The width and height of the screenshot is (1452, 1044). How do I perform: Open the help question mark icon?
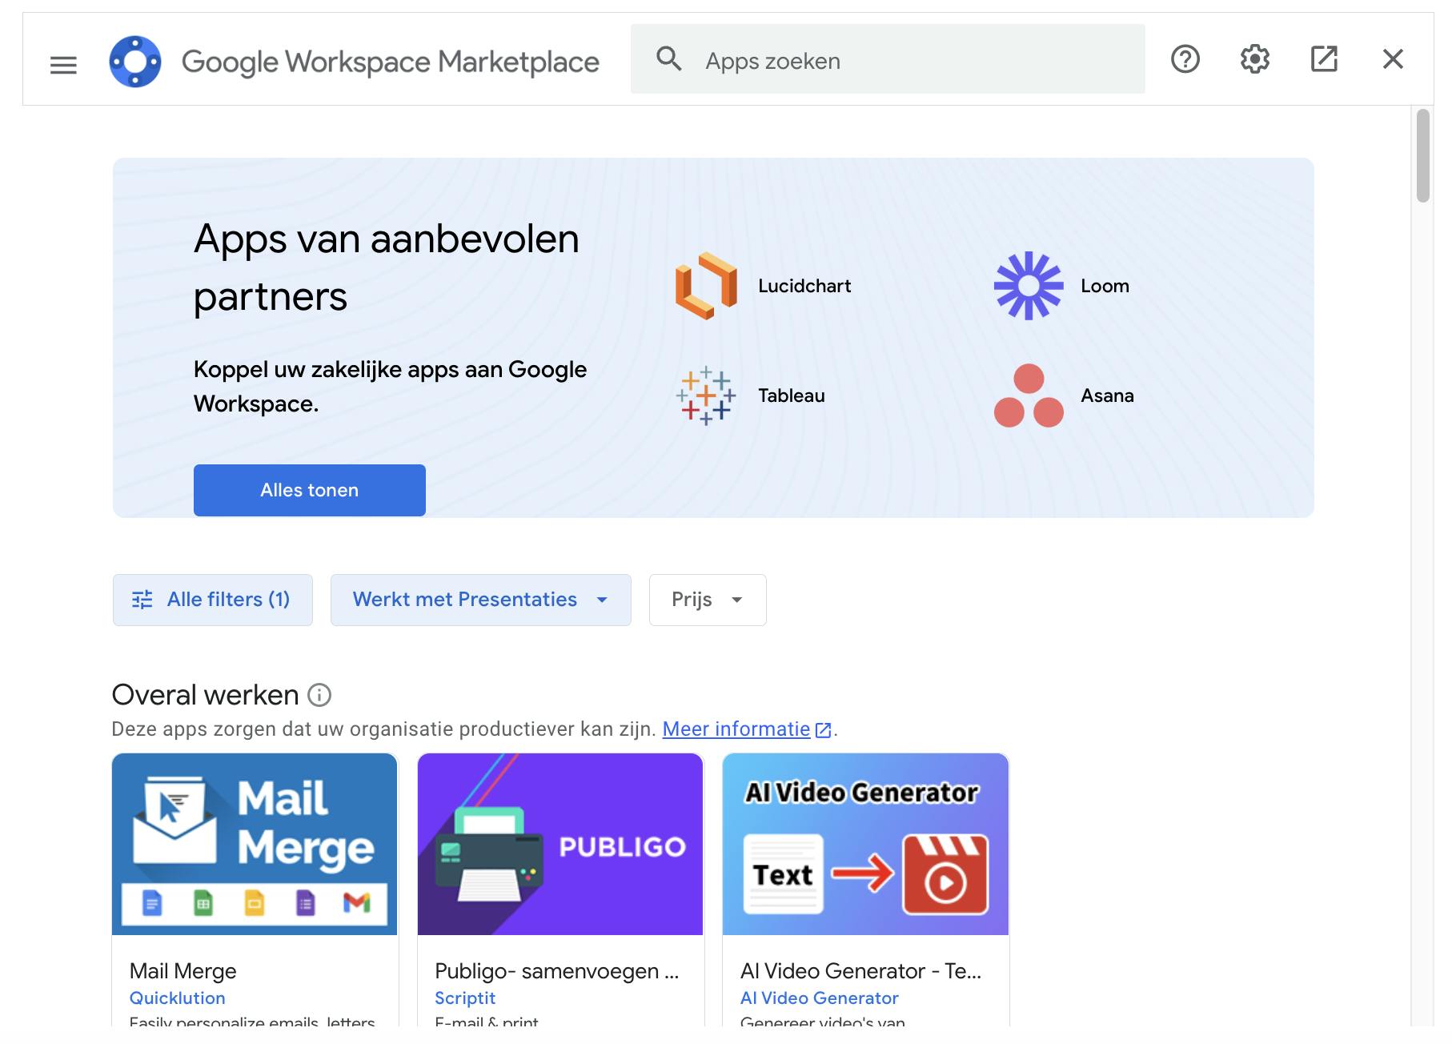(x=1185, y=59)
